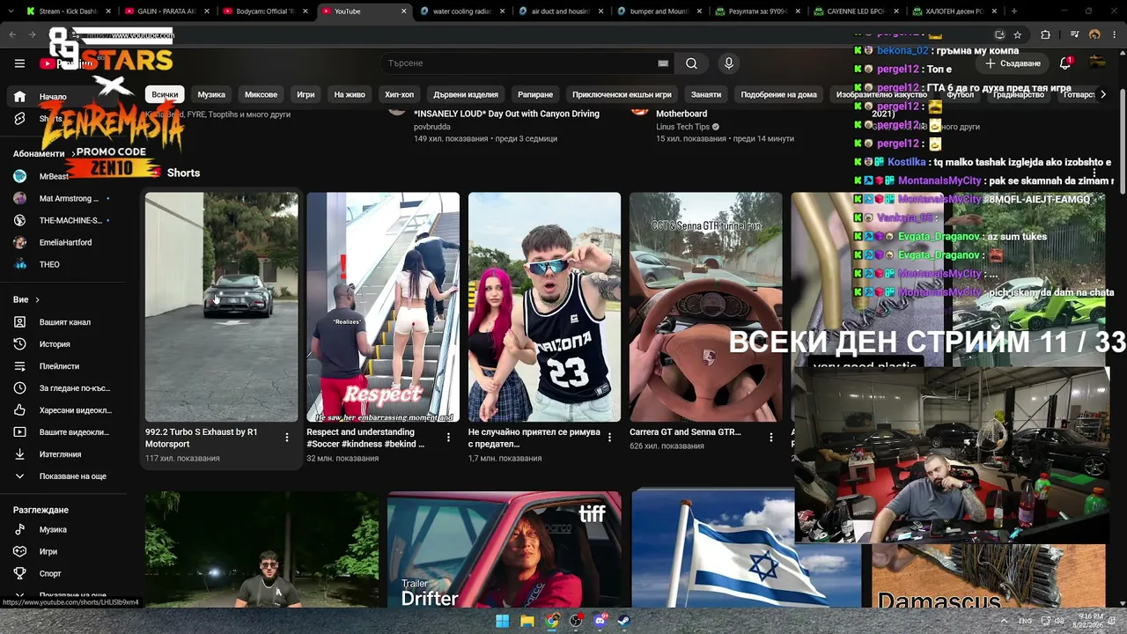Open OBS Studio from the taskbar
This screenshot has height=634, width=1127.
576,621
